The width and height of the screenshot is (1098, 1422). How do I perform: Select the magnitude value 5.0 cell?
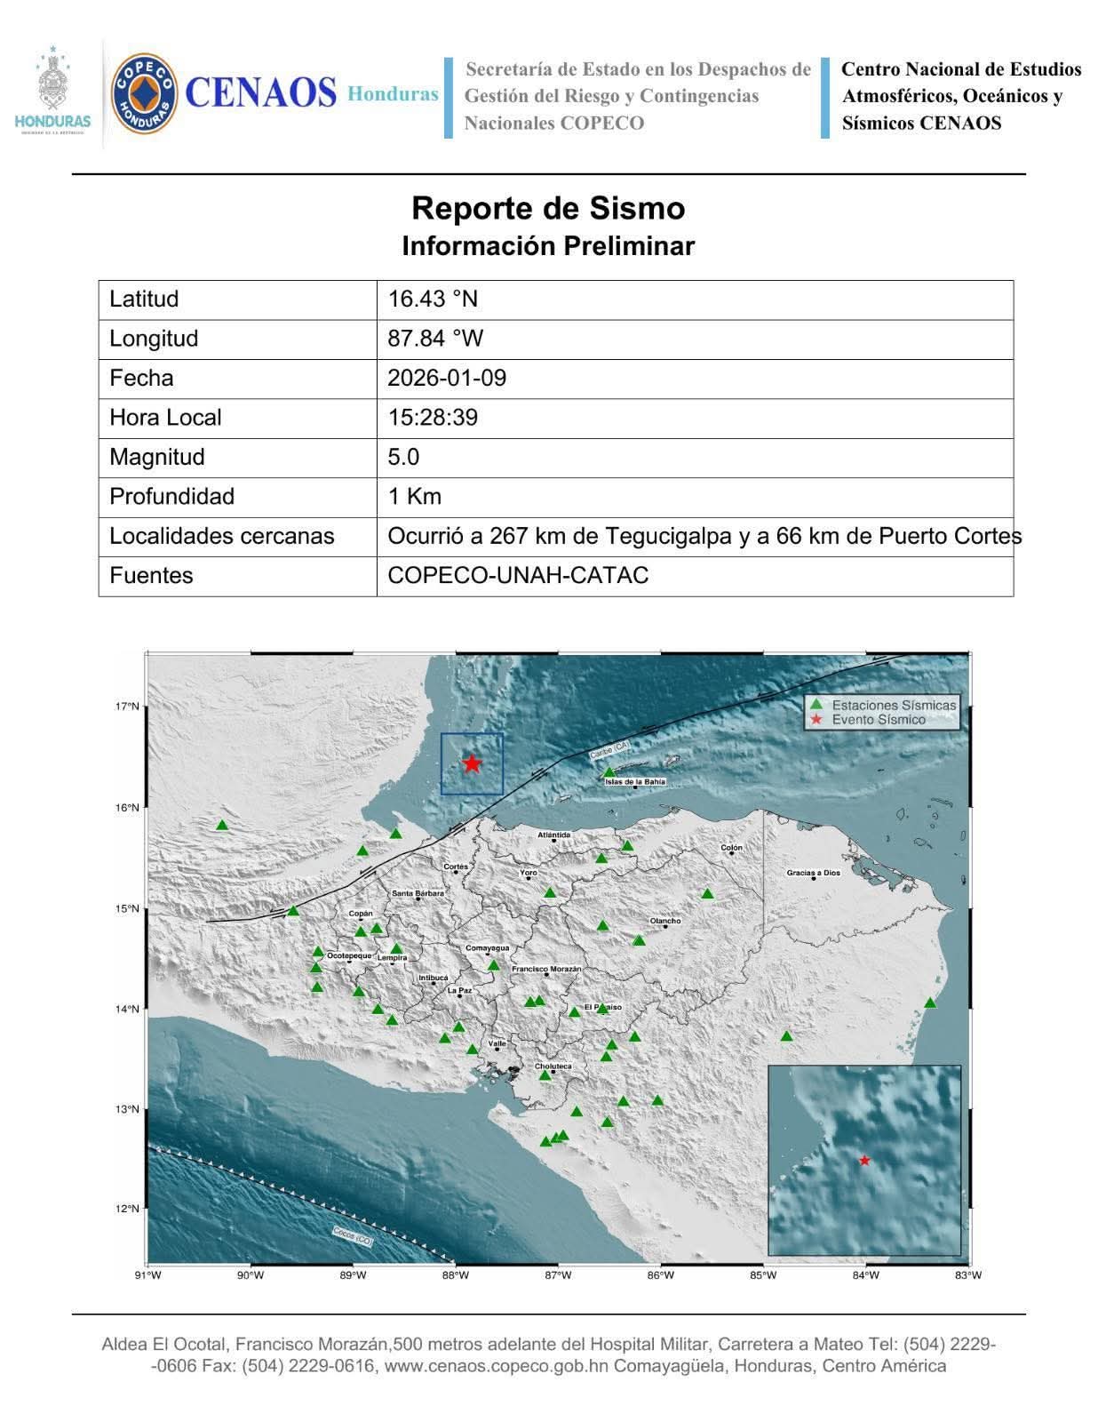pyautogui.click(x=404, y=457)
